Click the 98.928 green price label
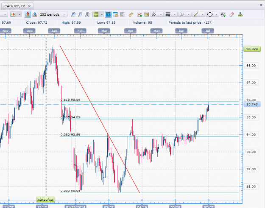 tap(252, 49)
